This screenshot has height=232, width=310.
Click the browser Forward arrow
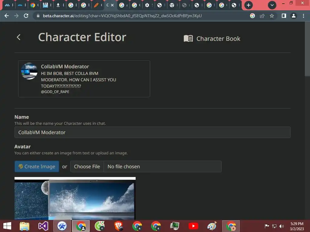pyautogui.click(x=16, y=16)
